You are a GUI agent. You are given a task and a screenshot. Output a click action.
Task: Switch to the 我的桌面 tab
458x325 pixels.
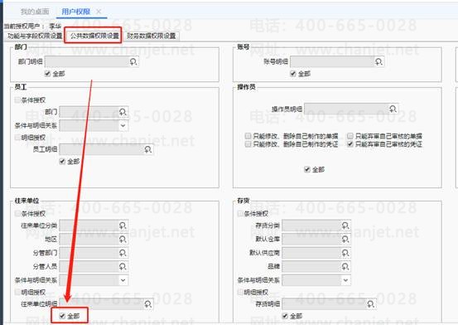click(35, 12)
